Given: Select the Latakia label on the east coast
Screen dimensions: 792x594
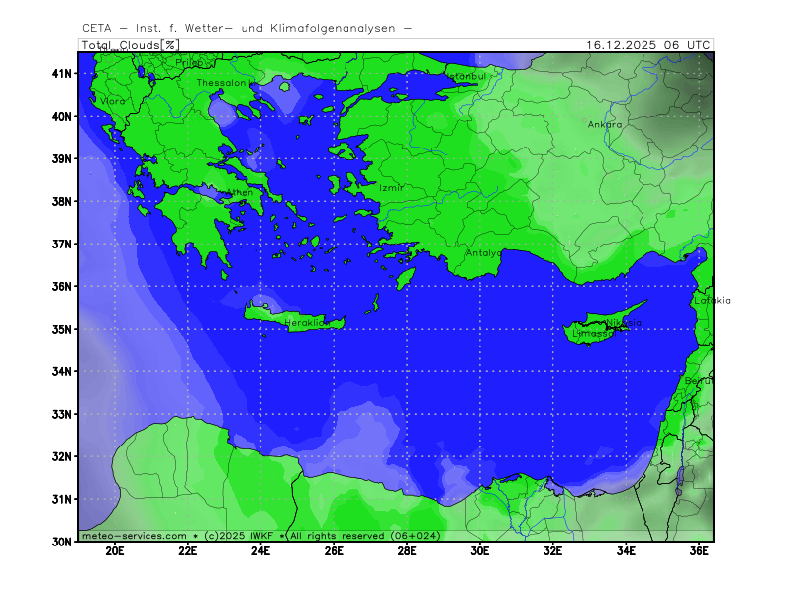Looking at the screenshot, I should [x=712, y=301].
